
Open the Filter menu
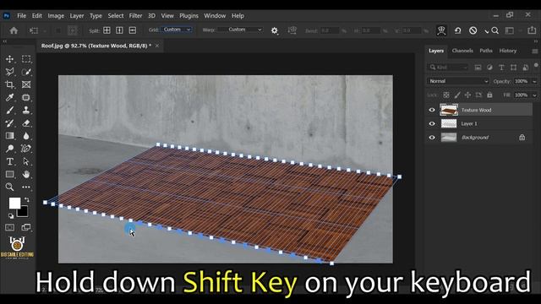click(x=135, y=16)
